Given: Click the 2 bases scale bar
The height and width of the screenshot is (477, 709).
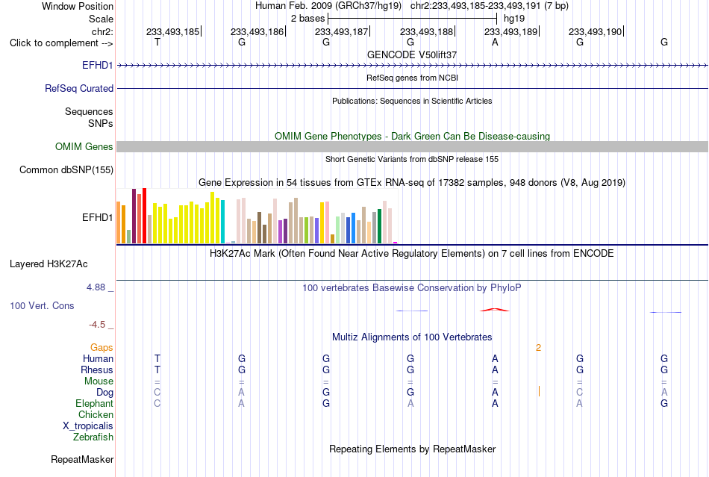Looking at the screenshot, I should [x=412, y=19].
